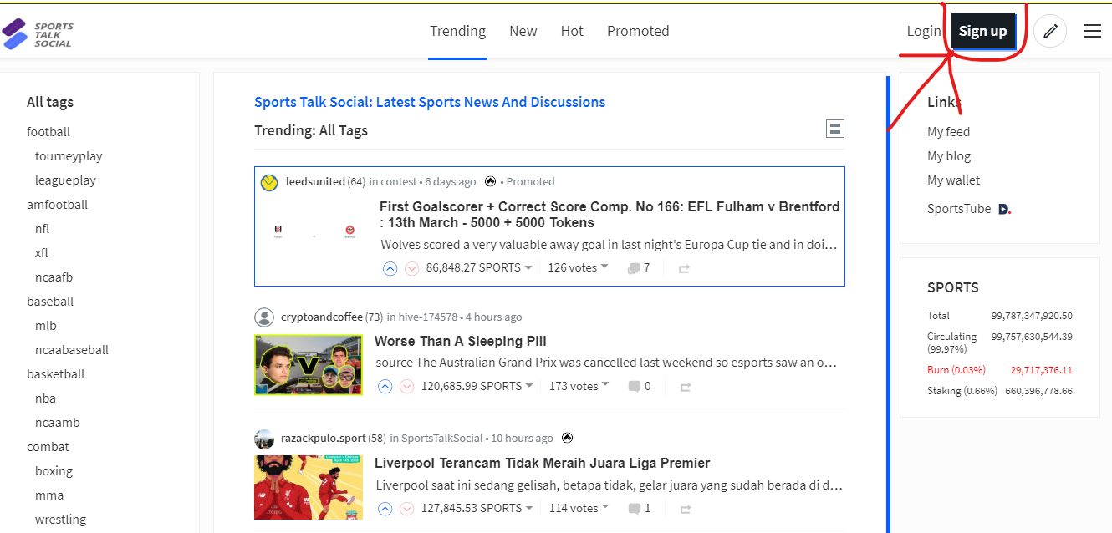Upvote the Fulham v Brentford post

pos(390,268)
